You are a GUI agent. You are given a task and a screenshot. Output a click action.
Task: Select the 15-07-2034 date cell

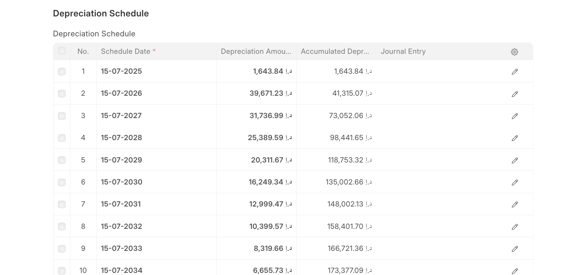(x=156, y=267)
